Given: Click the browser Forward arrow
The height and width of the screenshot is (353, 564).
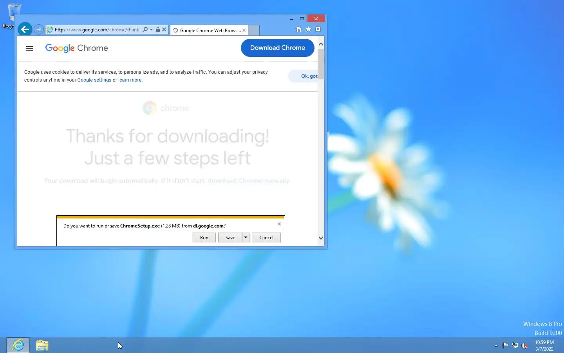Looking at the screenshot, I should pyautogui.click(x=38, y=29).
